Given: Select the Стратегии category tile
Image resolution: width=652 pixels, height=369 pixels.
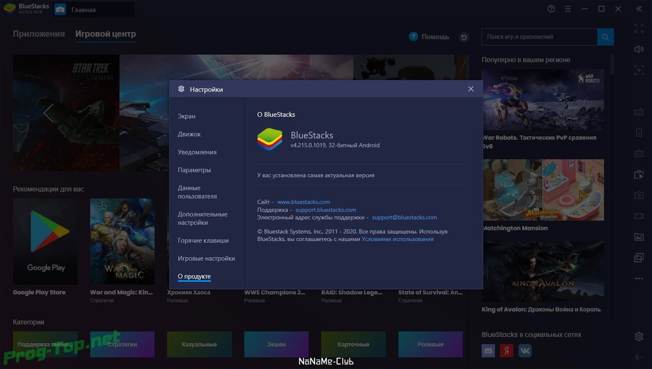Looking at the screenshot, I should [x=122, y=344].
